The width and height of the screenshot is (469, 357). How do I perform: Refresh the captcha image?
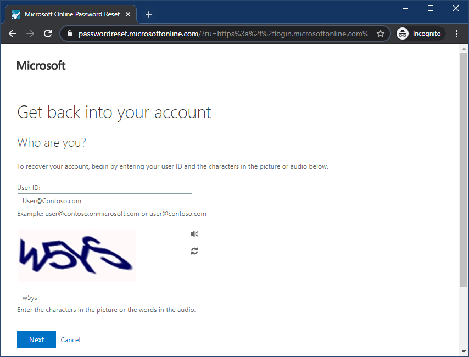pyautogui.click(x=194, y=251)
